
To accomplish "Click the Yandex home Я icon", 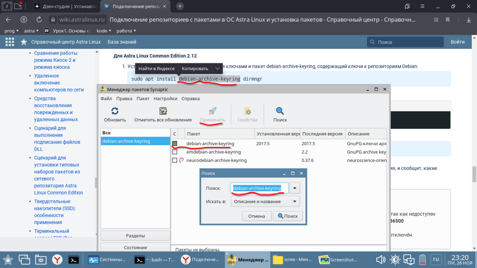I will (24, 19).
